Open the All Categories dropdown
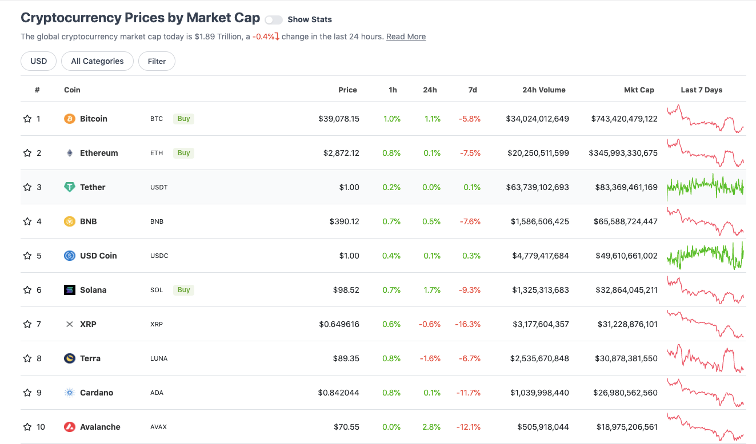756x444 pixels. tap(97, 61)
